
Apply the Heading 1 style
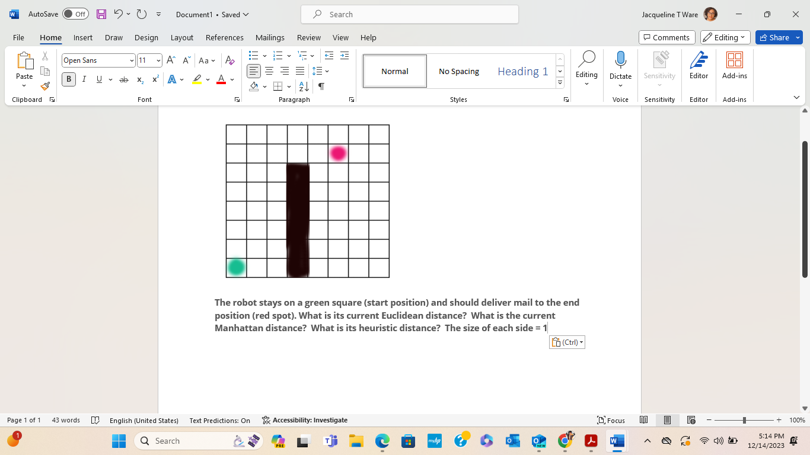(522, 71)
